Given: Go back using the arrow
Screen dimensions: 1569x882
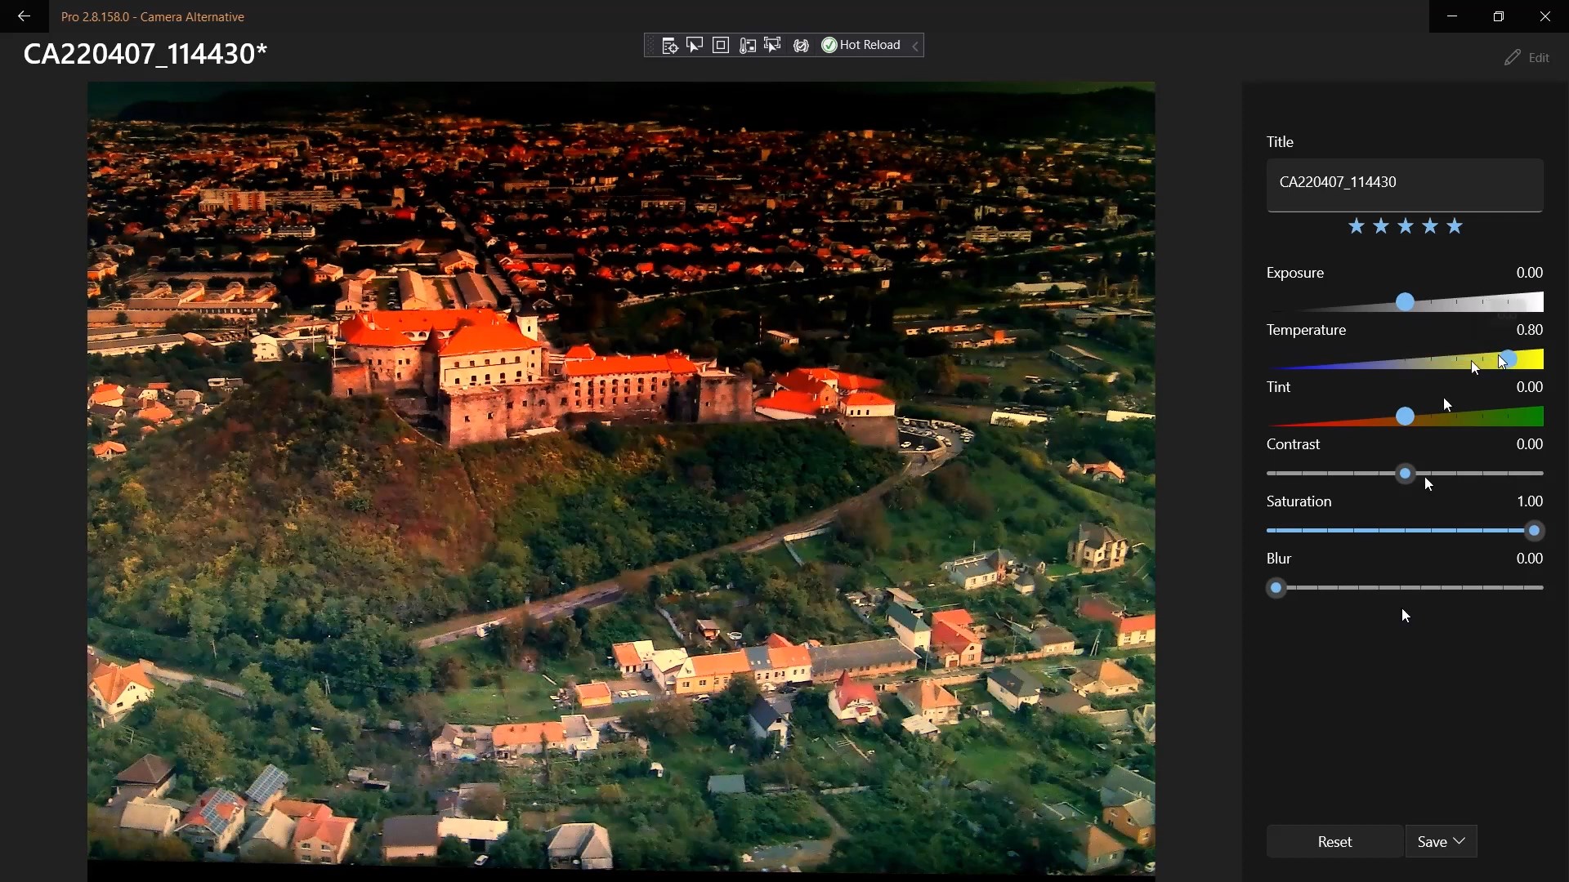Looking at the screenshot, I should pyautogui.click(x=24, y=16).
